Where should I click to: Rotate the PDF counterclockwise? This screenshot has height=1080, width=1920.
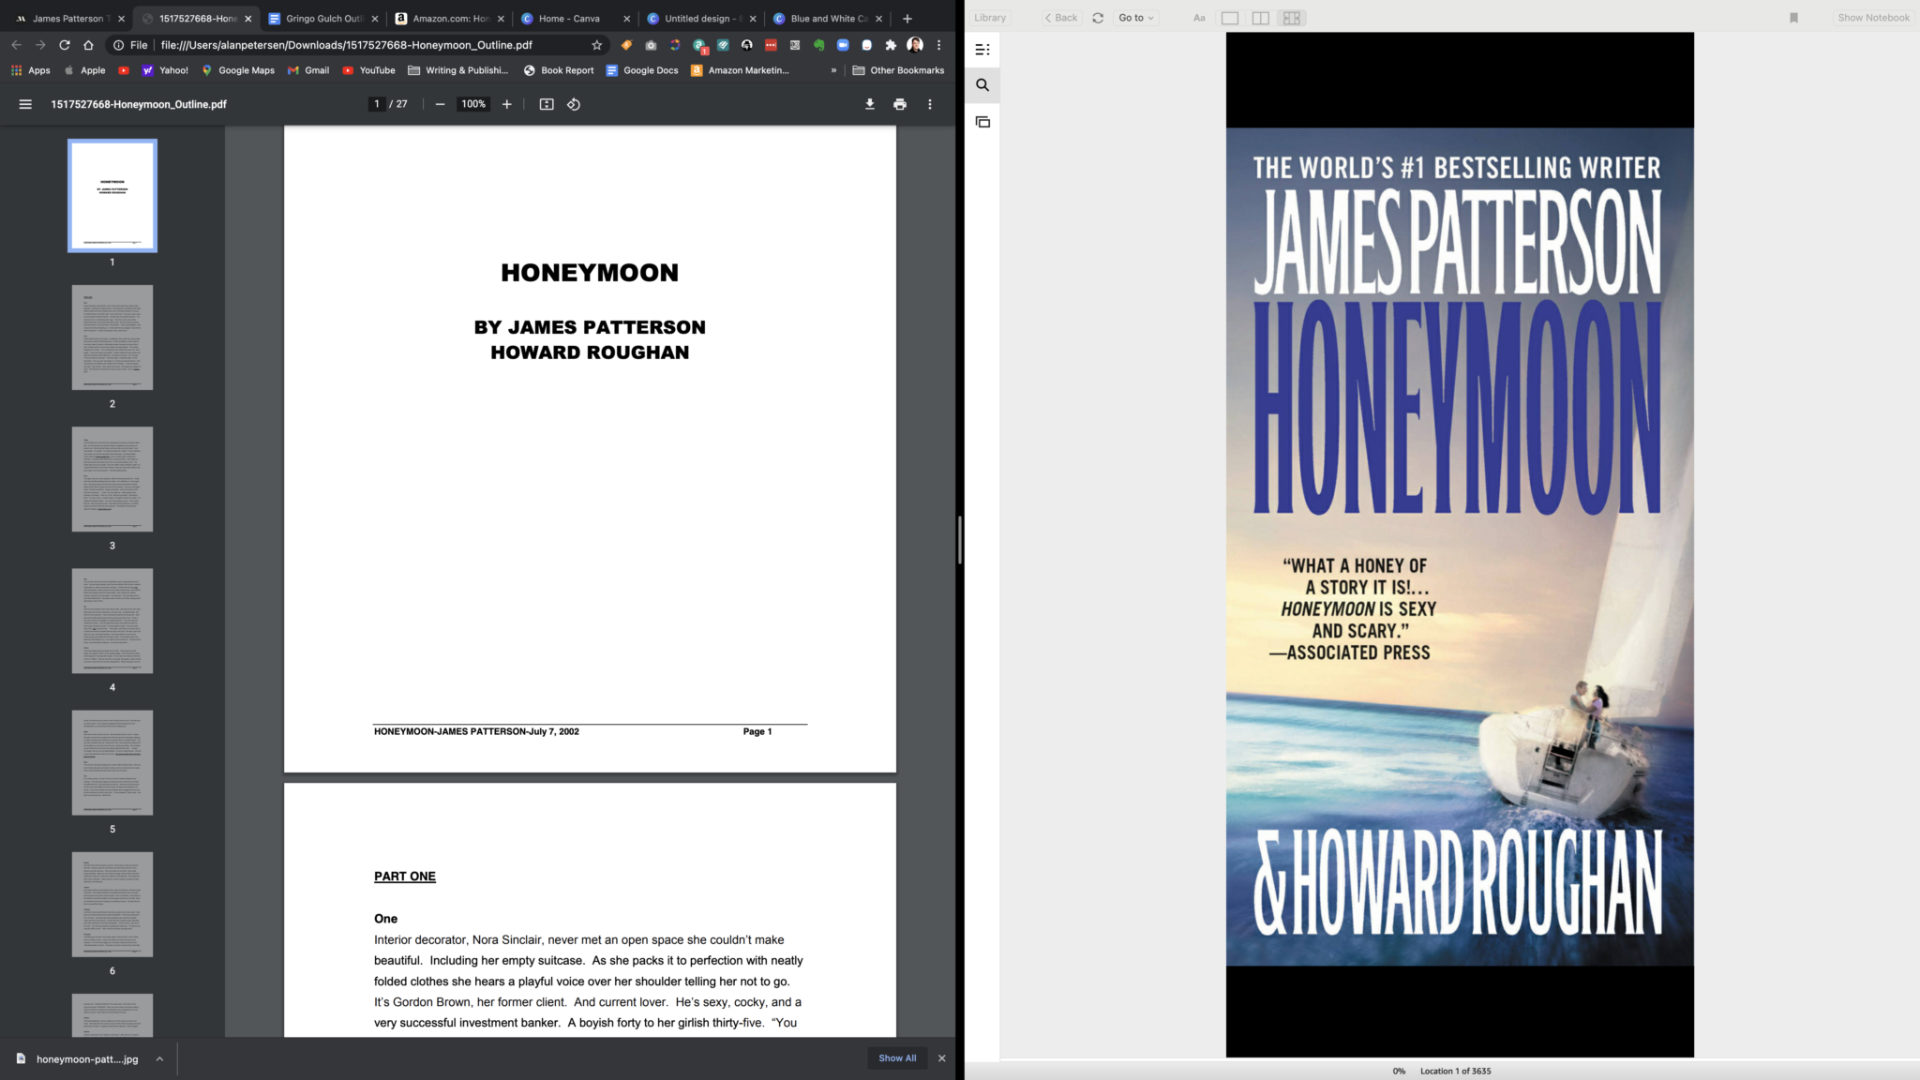(574, 104)
